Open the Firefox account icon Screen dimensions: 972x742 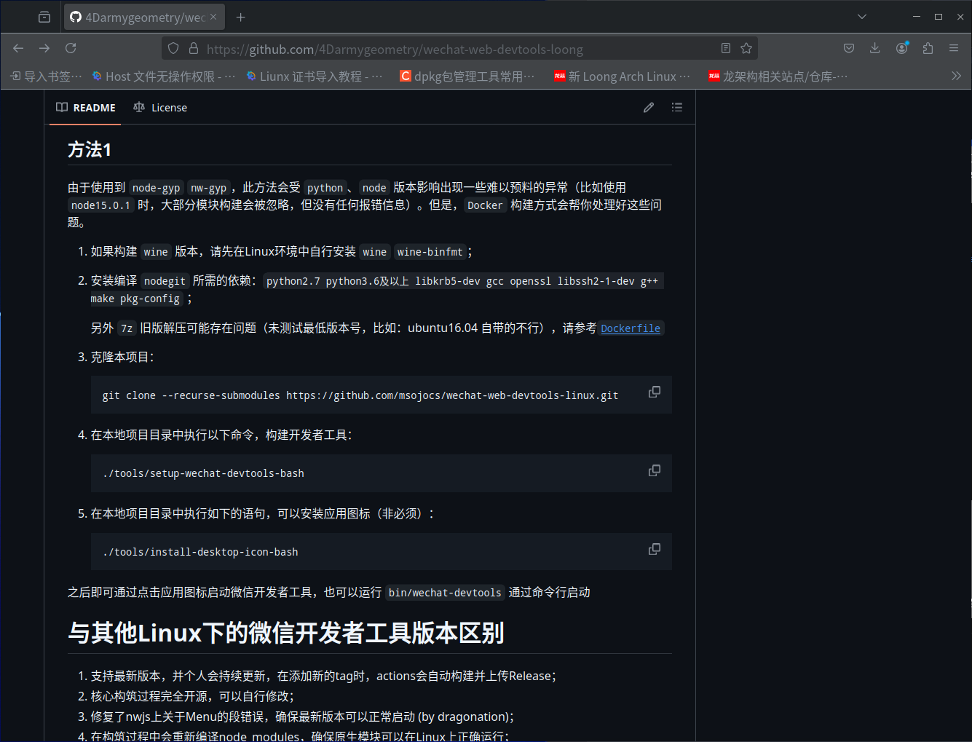(902, 48)
